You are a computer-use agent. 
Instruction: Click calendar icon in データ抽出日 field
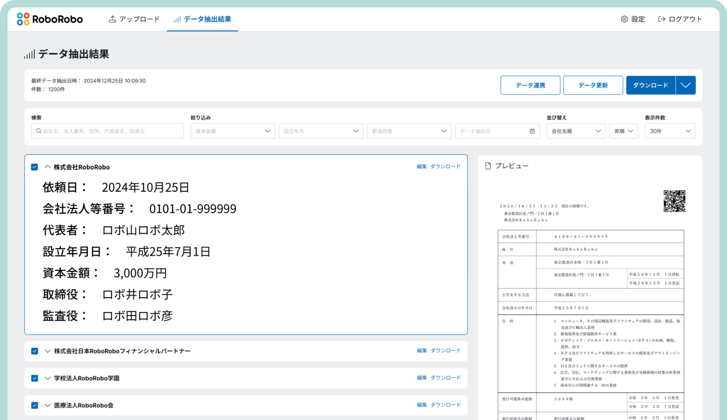[532, 131]
